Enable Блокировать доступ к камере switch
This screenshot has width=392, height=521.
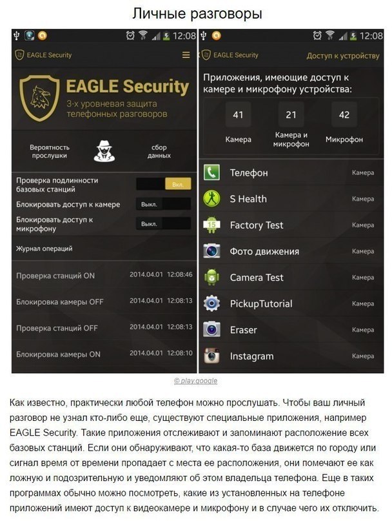tap(164, 204)
